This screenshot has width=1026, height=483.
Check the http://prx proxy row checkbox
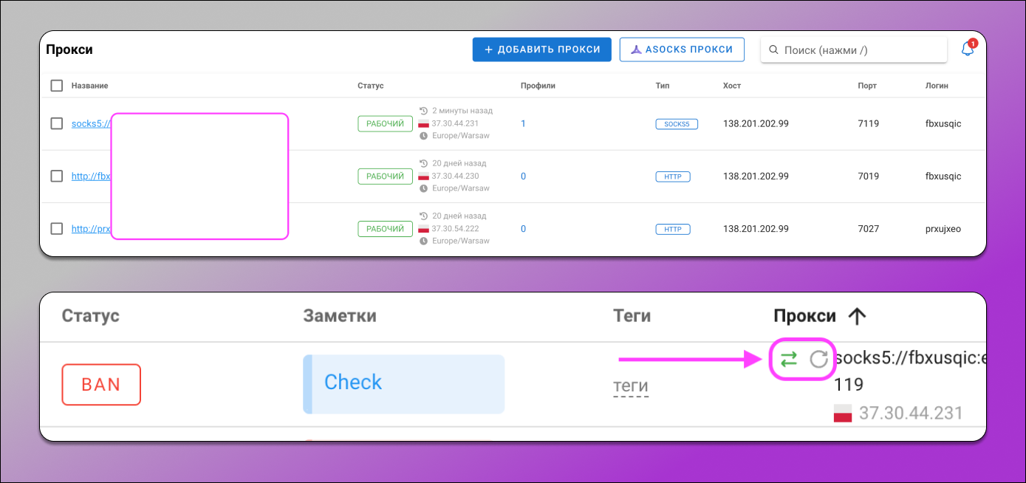coord(57,228)
